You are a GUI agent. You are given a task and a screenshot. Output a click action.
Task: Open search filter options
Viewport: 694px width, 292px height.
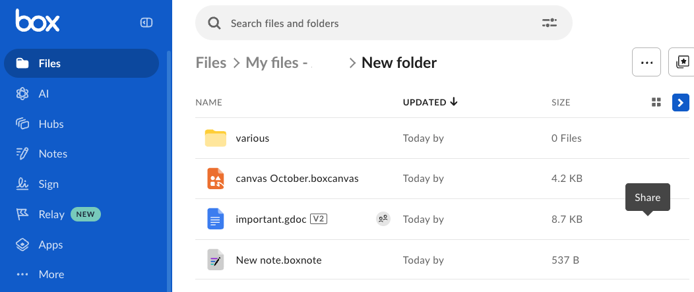[550, 24]
